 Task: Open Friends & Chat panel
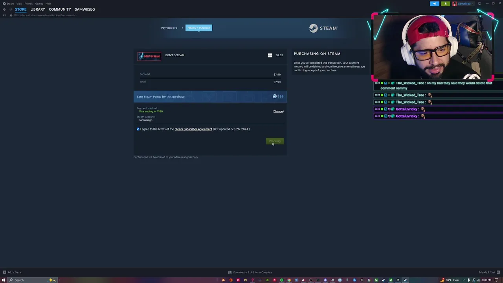(489, 272)
